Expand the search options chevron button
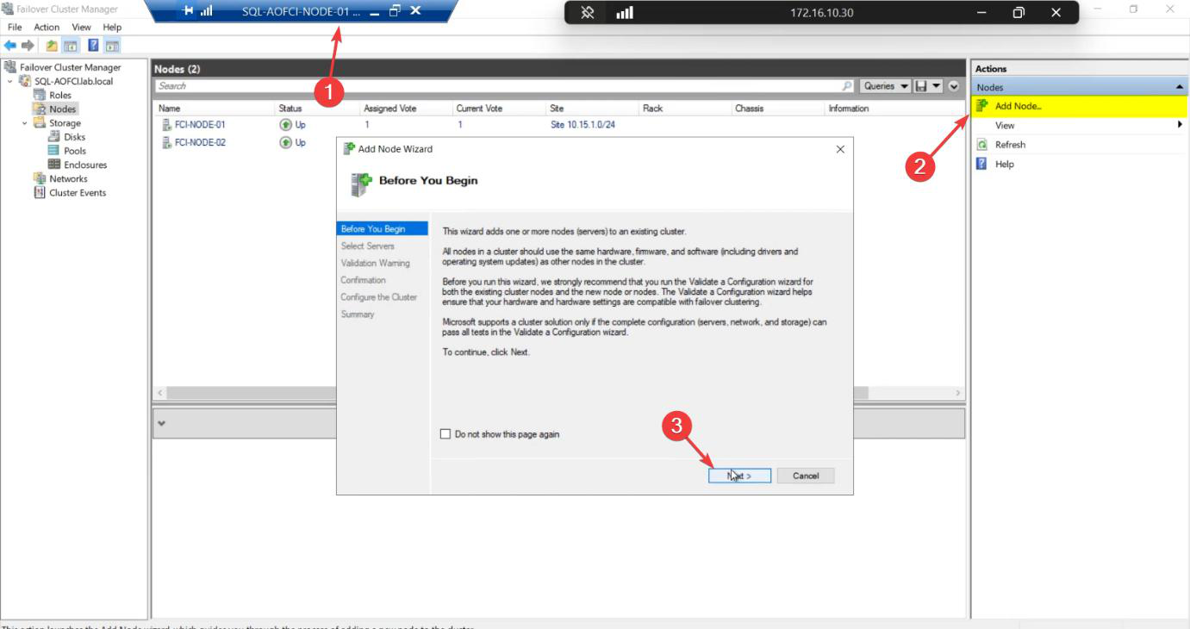Image resolution: width=1190 pixels, height=629 pixels. pos(954,86)
